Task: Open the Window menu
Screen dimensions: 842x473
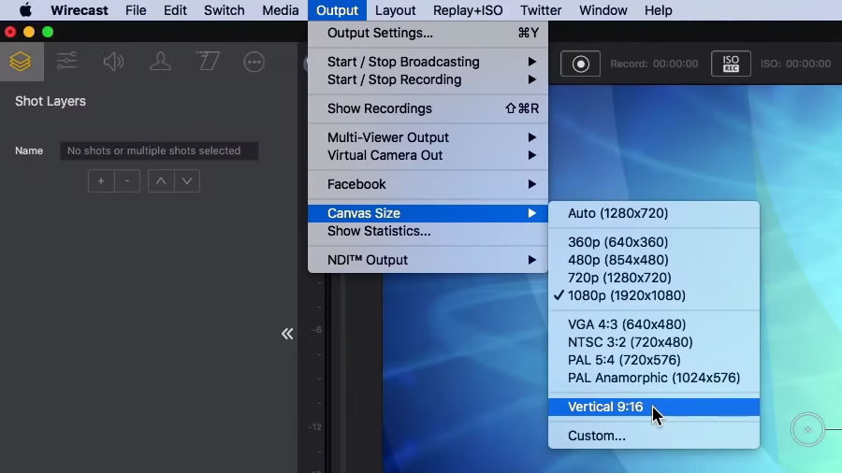Action: click(x=603, y=10)
